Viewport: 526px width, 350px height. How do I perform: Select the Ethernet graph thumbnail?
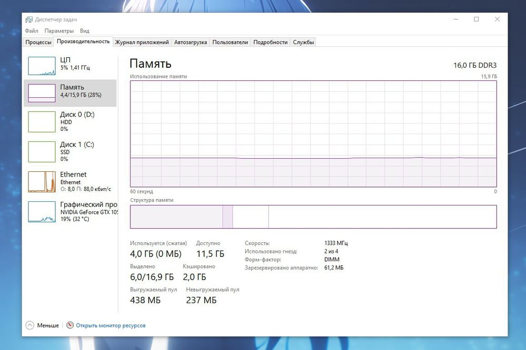42,182
